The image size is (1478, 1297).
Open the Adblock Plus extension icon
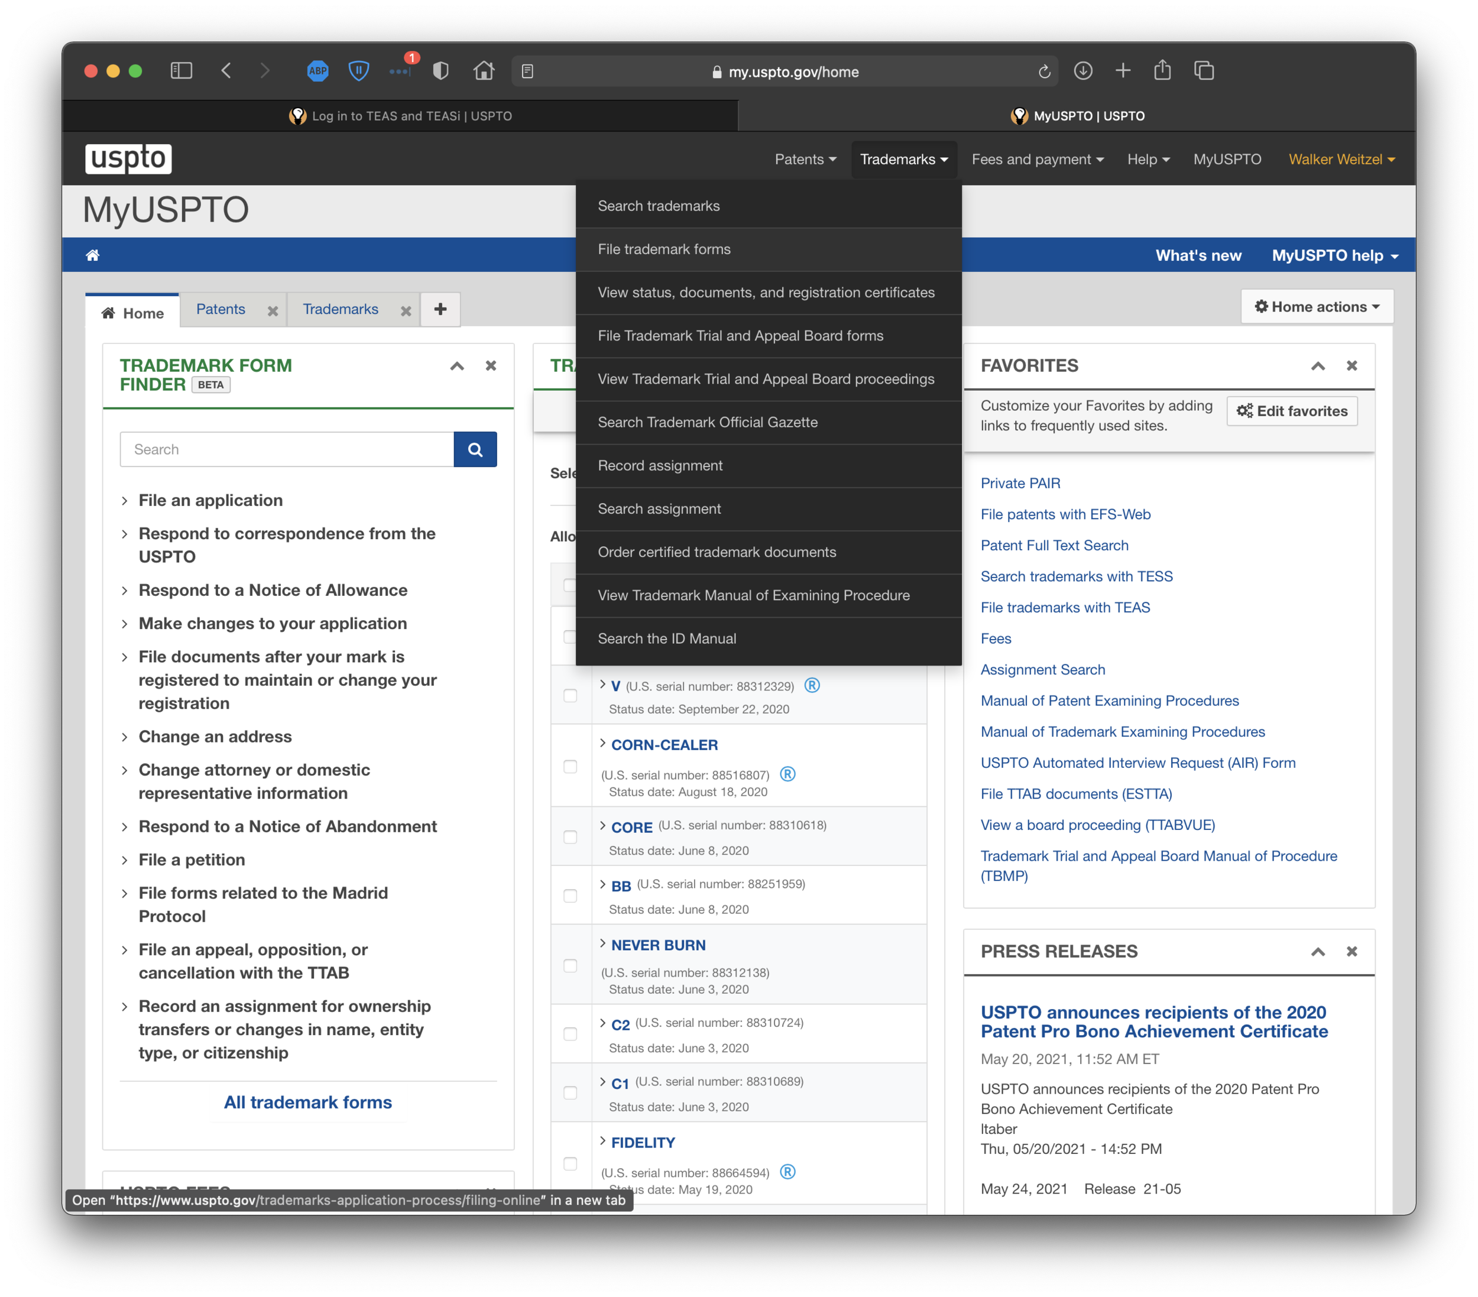tap(317, 71)
